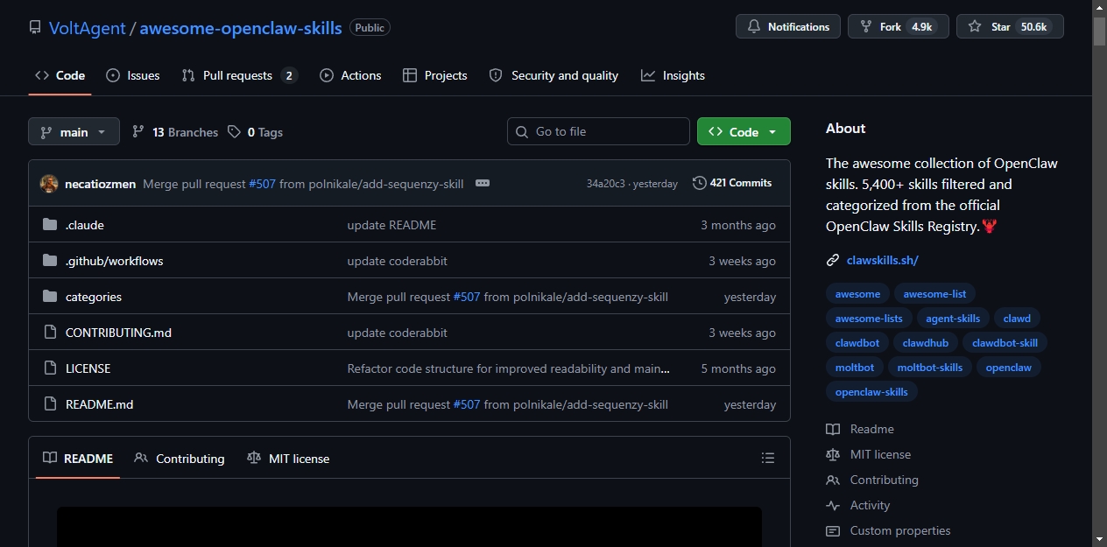
Task: Click the 'update README' commit message for .claude
Action: point(391,225)
